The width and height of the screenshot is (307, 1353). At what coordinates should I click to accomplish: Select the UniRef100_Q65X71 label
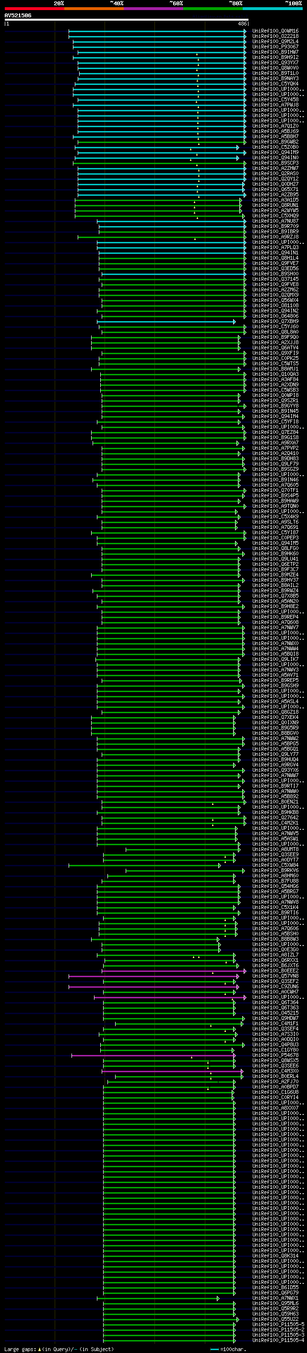click(x=275, y=189)
